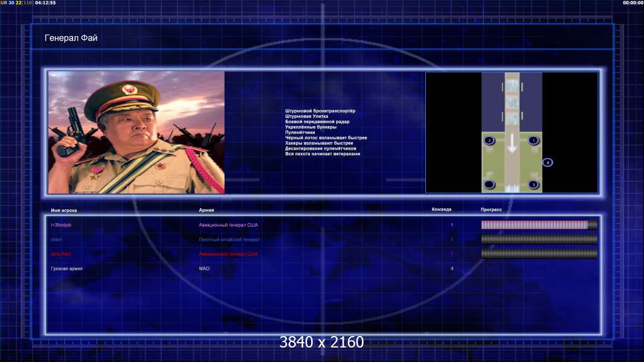Click the position marker outside the map's right edge

547,163
